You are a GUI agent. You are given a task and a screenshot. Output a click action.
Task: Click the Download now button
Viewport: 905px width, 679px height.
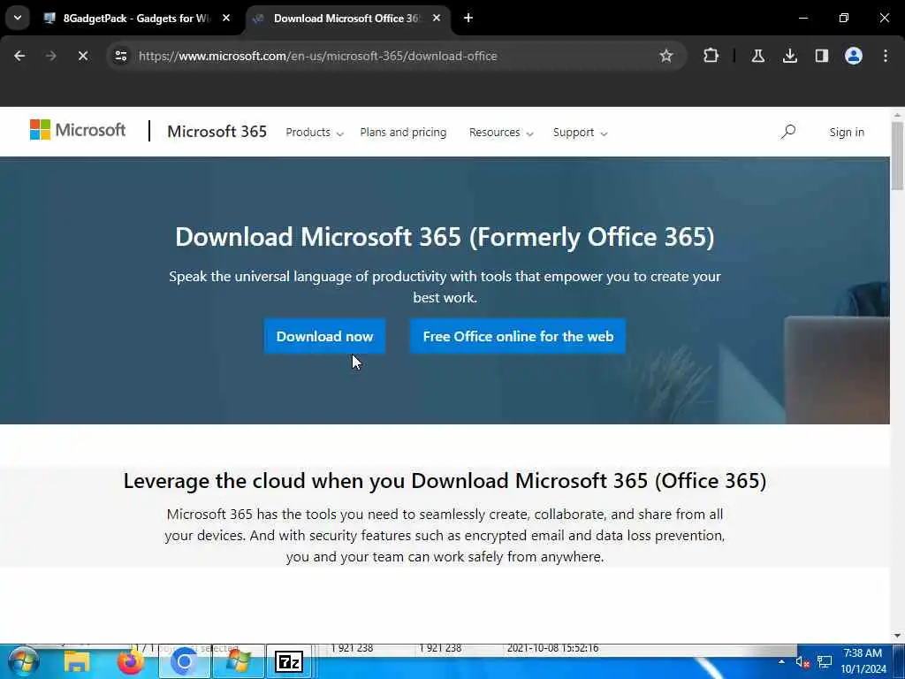pos(324,336)
